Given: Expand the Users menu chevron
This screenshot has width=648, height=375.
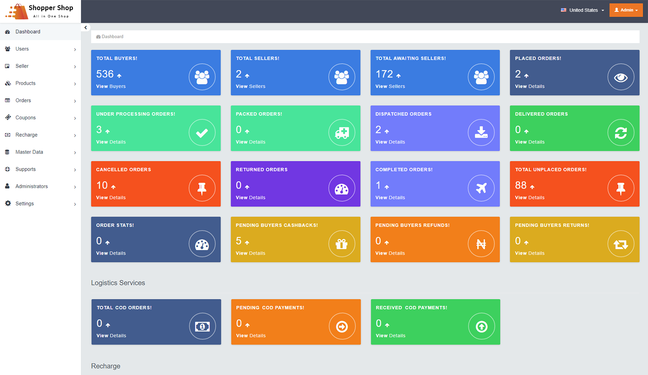Looking at the screenshot, I should (75, 49).
